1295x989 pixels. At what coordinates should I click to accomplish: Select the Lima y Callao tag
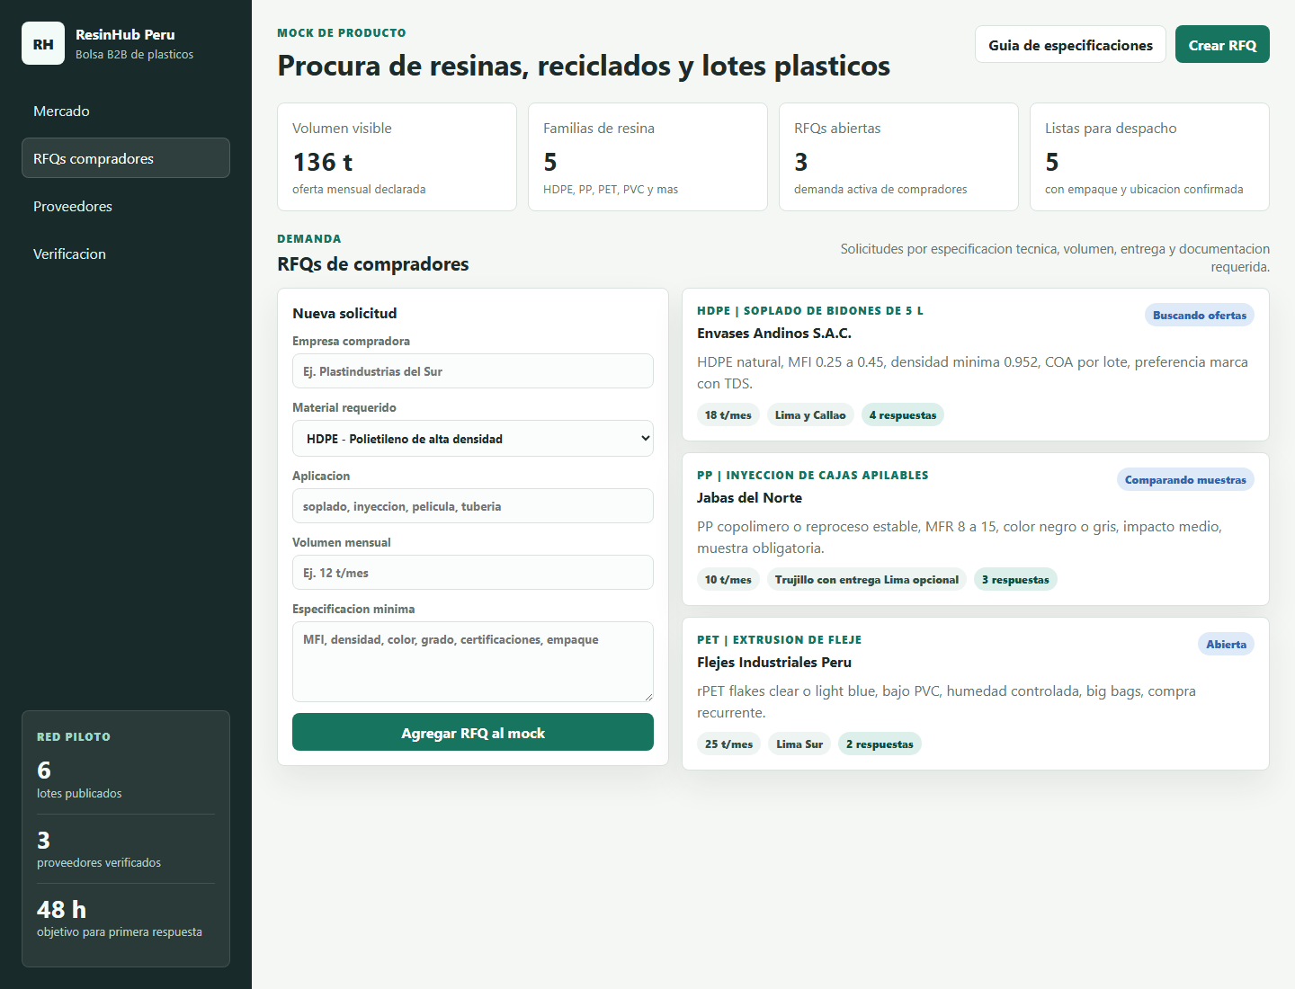pos(810,414)
